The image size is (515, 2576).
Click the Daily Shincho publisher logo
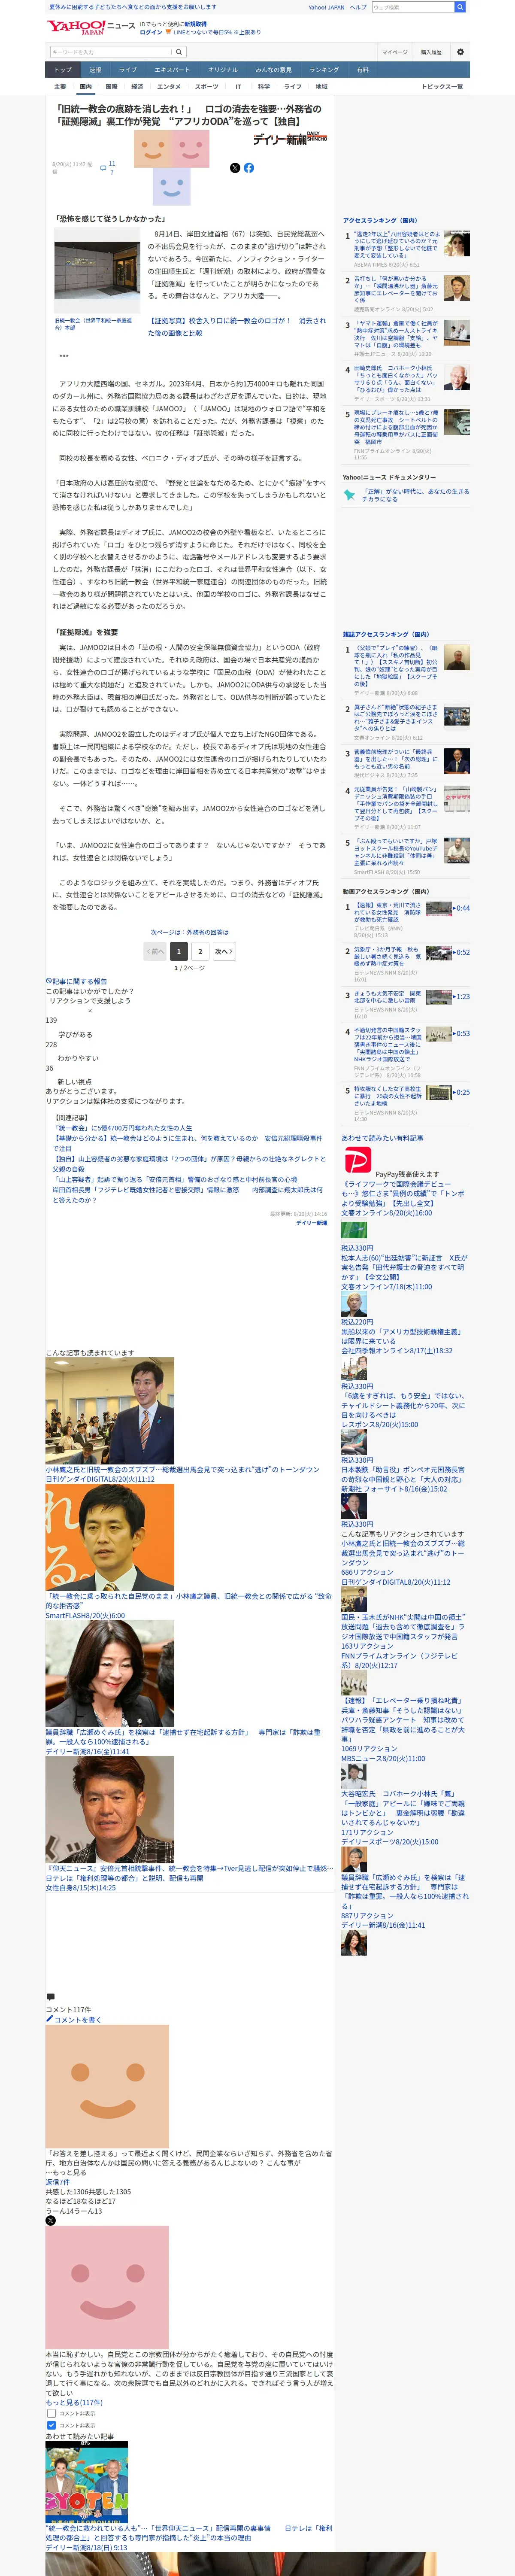point(290,138)
